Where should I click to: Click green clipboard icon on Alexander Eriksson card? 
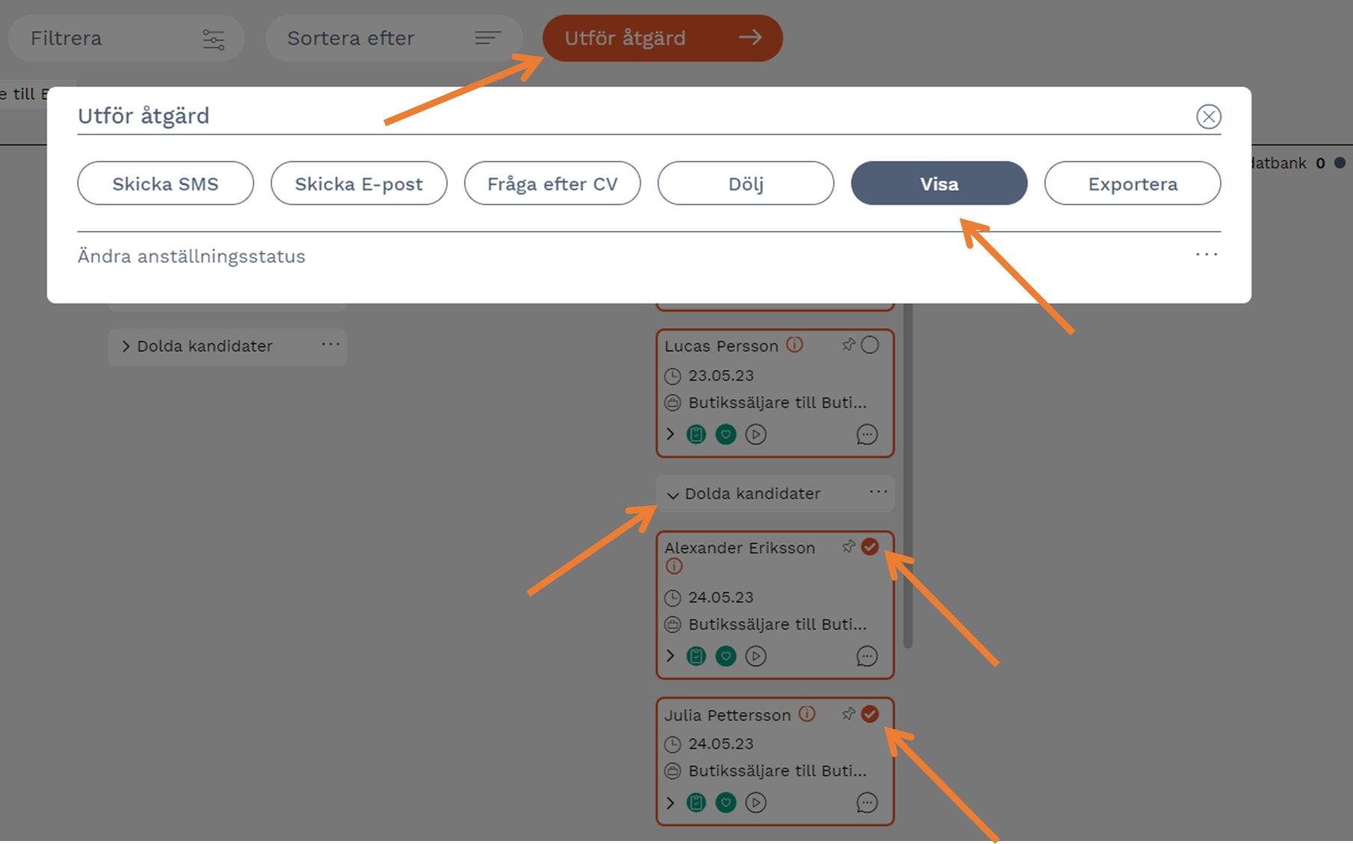coord(696,656)
